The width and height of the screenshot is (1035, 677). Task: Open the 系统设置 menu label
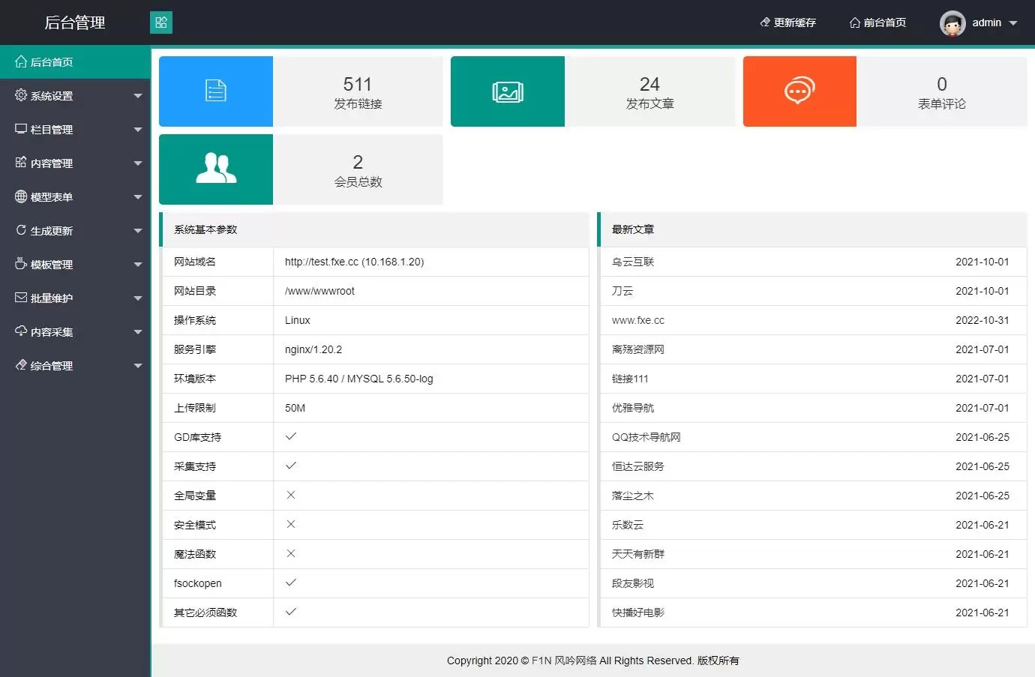click(x=52, y=96)
